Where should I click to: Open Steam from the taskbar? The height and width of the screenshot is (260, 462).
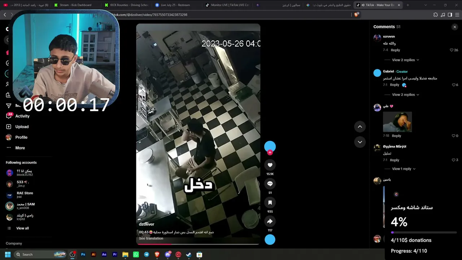pyautogui.click(x=189, y=255)
